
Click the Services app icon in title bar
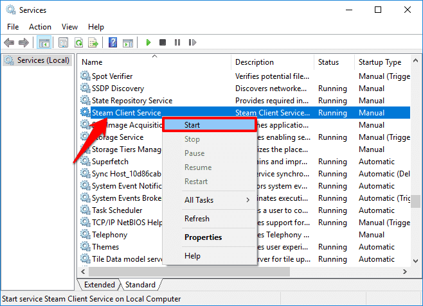(11, 10)
